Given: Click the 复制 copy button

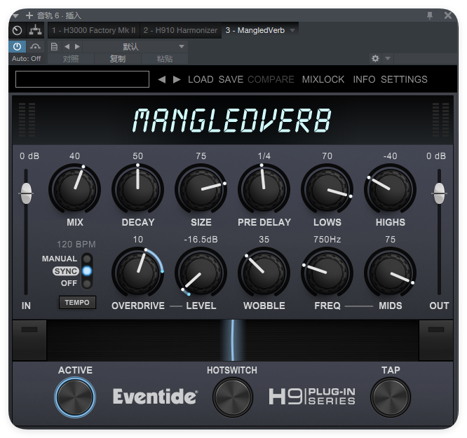Looking at the screenshot, I should click(118, 59).
